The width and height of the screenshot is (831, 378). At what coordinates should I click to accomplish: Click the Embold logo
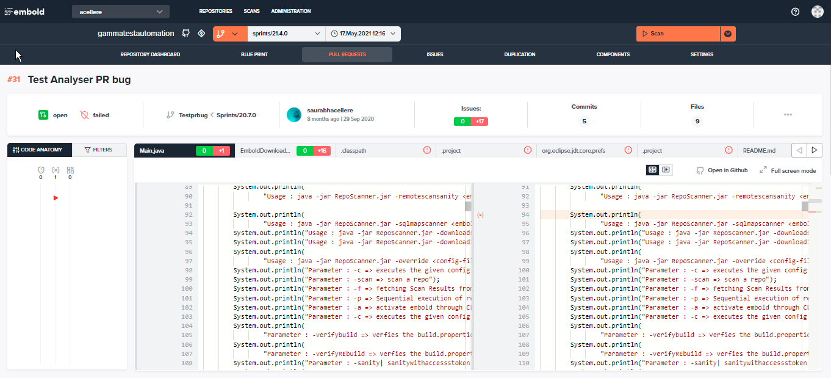coord(24,12)
